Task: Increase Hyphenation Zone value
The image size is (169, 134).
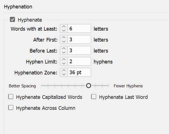Action: [64, 71]
